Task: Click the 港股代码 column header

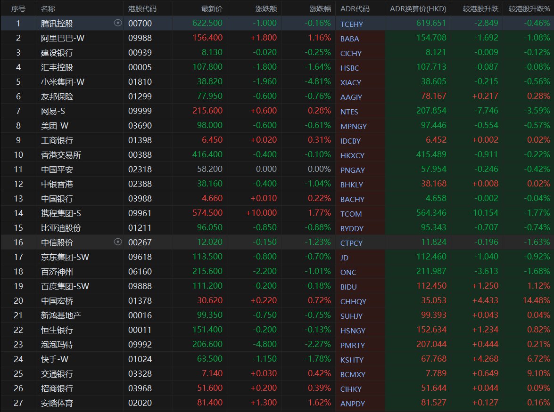Action: [x=142, y=8]
